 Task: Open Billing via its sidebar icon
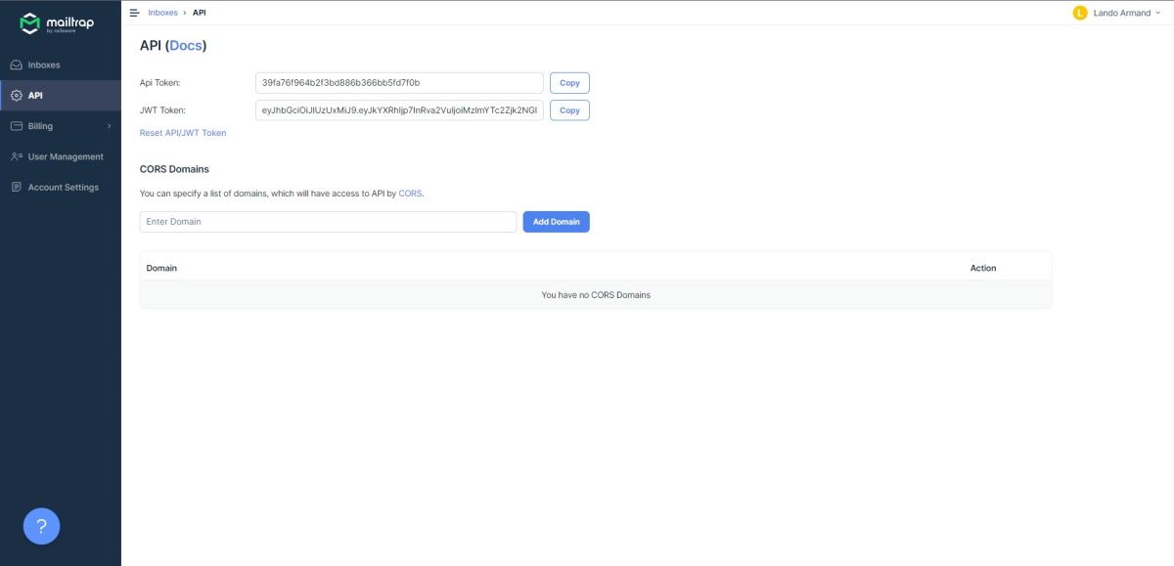(16, 125)
